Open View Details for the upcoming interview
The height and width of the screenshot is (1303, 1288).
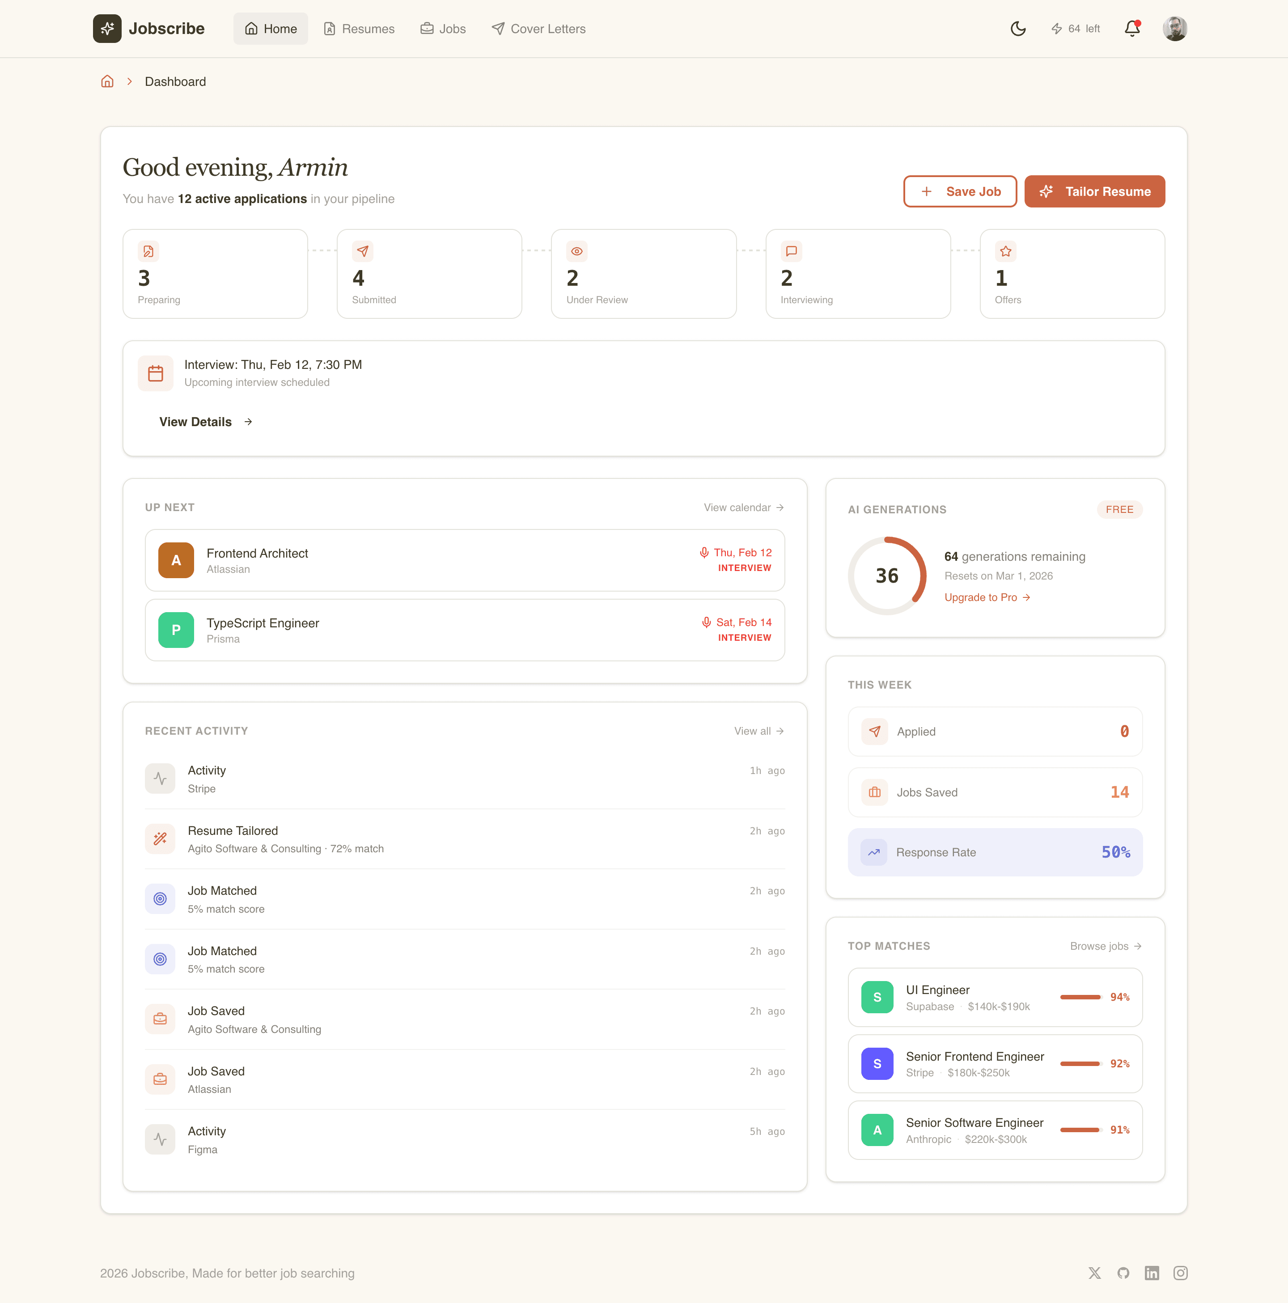coord(196,422)
